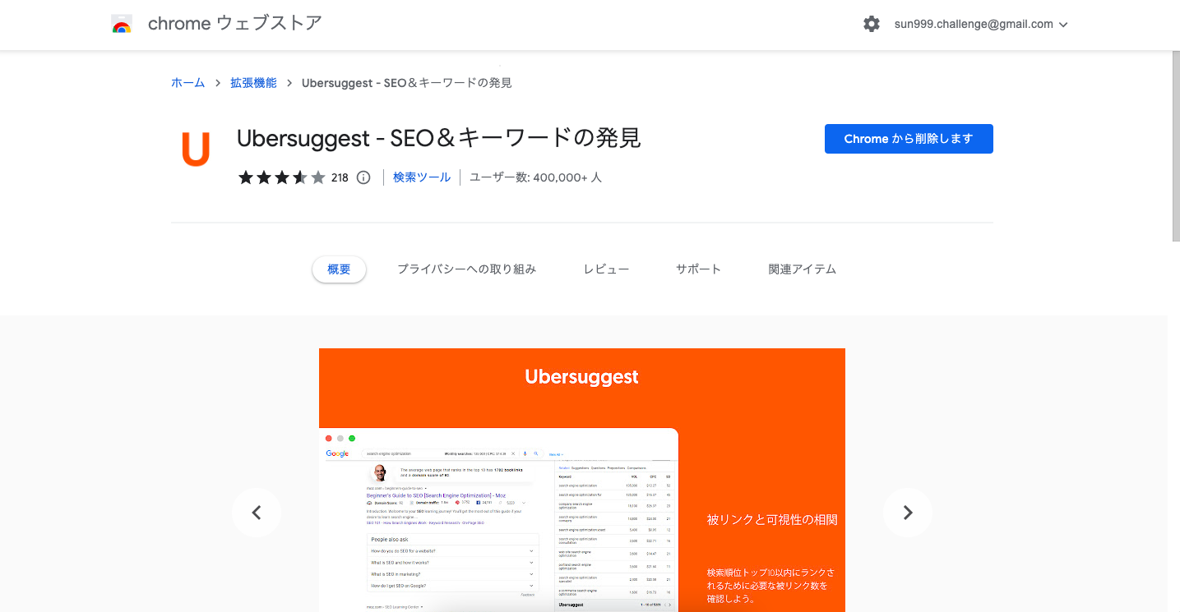
Task: Click the ユーザー数: 400,000+ 人 text
Action: (535, 177)
